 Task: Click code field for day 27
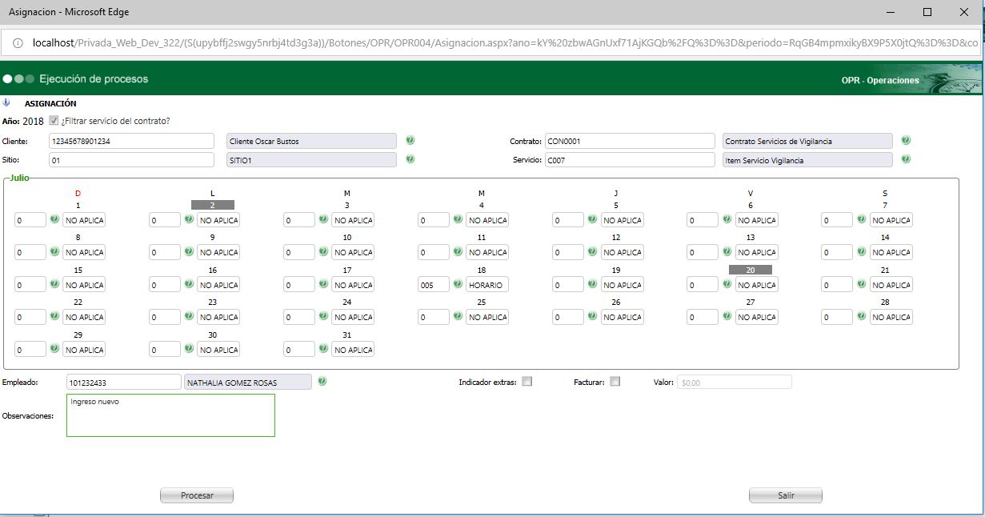(703, 317)
